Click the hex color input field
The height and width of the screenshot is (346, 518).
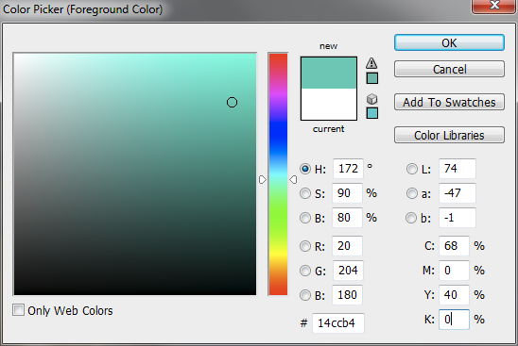(x=338, y=323)
